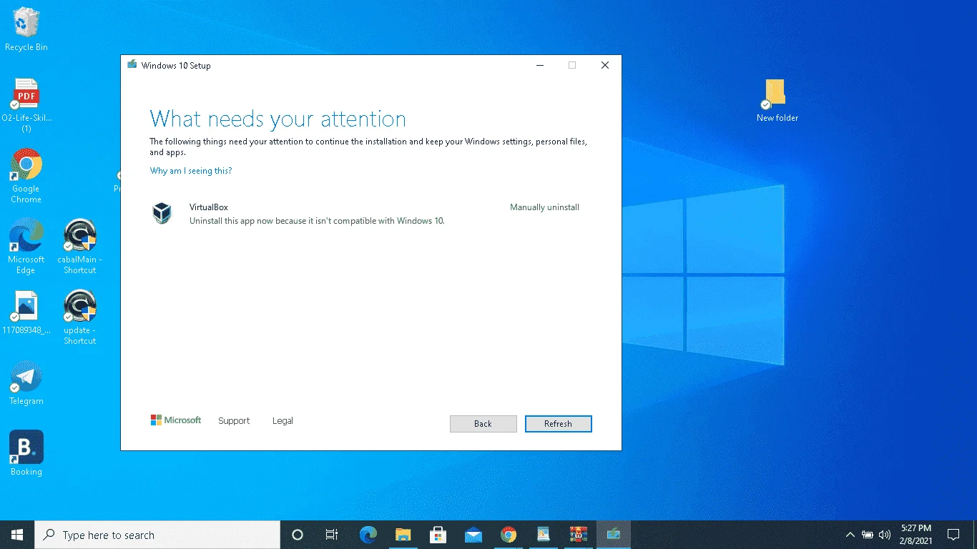
Task: Open the volume control in the system tray
Action: [885, 535]
